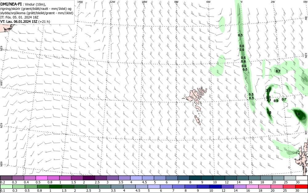The image size is (308, 193).
Task: Click the 6W longitude label
Action: [x=209, y=2]
